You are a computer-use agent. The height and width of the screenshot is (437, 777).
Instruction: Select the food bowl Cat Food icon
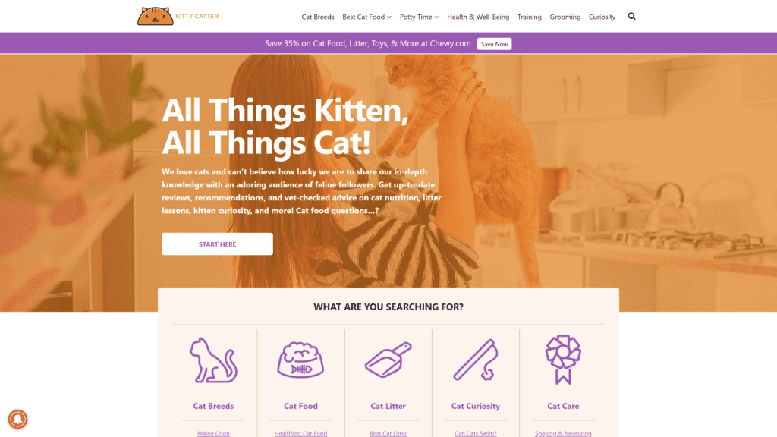point(300,360)
